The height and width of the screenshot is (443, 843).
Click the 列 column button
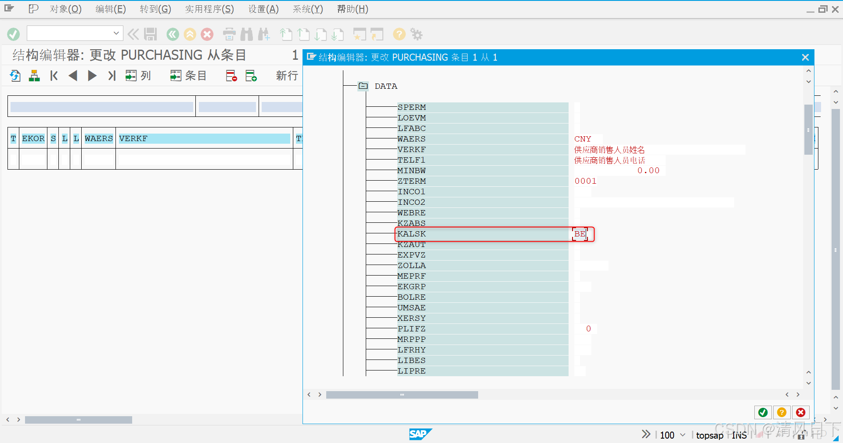click(x=138, y=76)
